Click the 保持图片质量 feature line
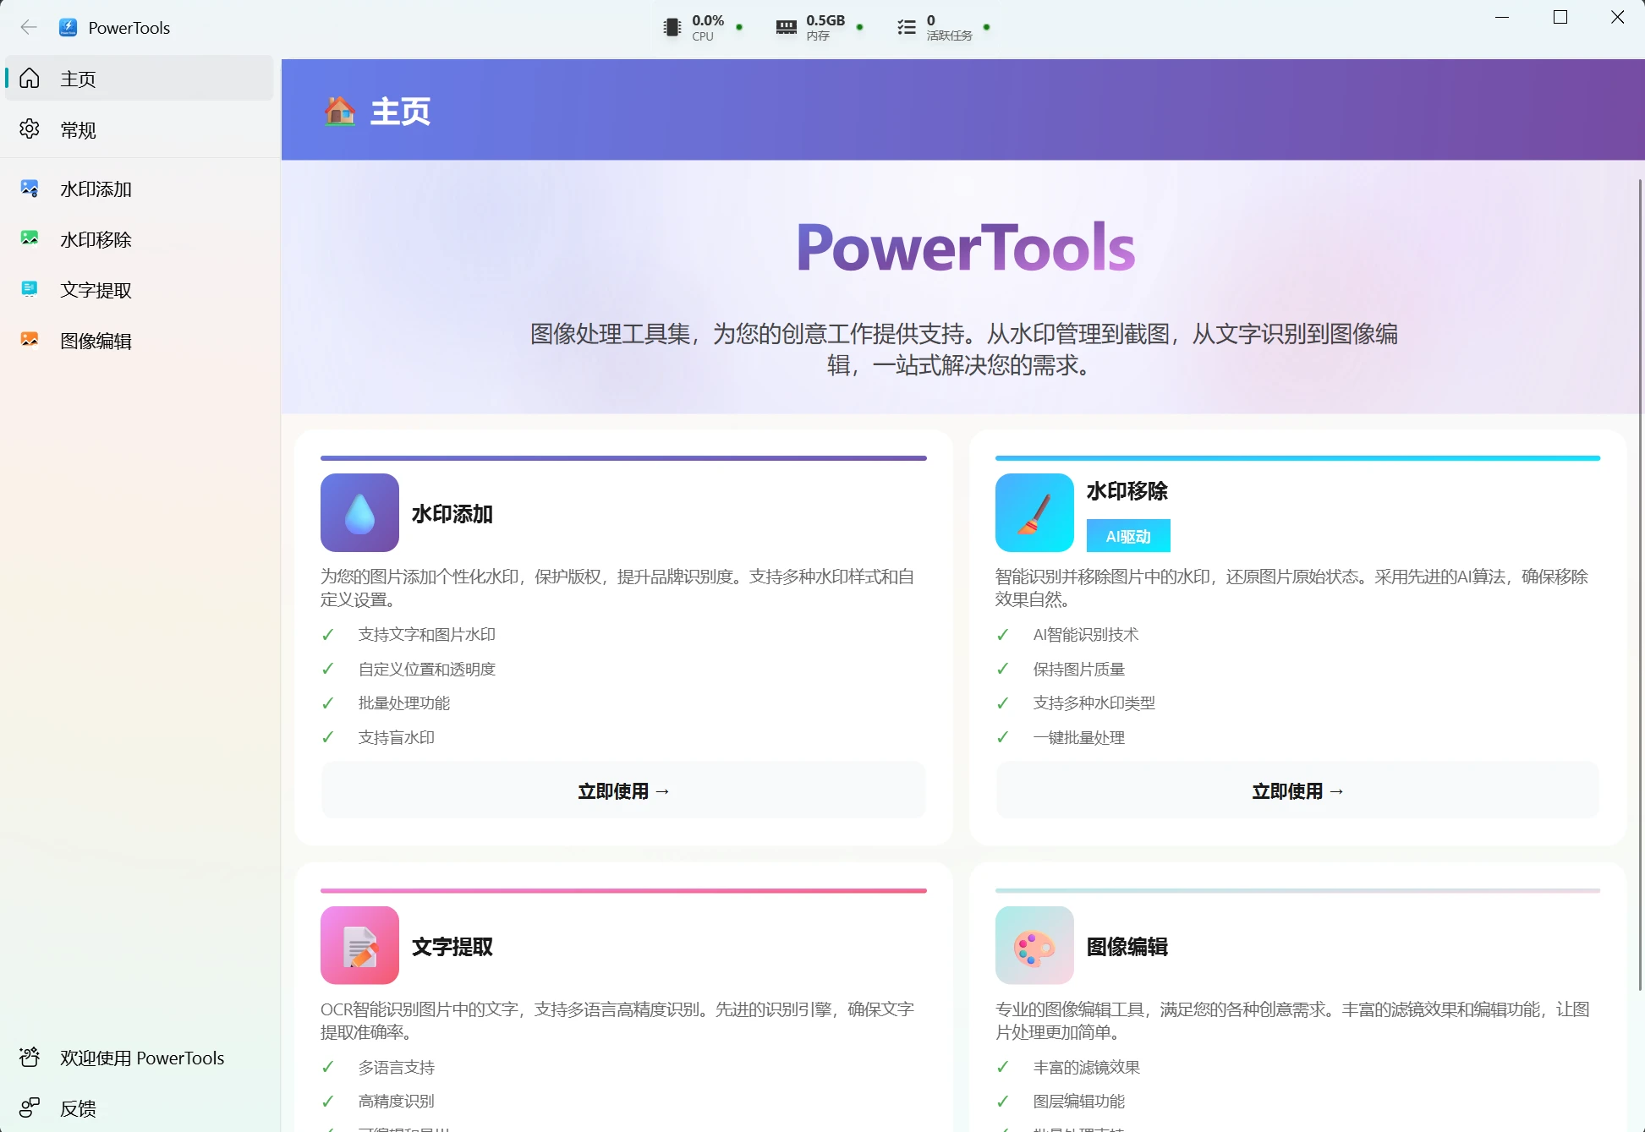The image size is (1645, 1132). pos(1078,669)
